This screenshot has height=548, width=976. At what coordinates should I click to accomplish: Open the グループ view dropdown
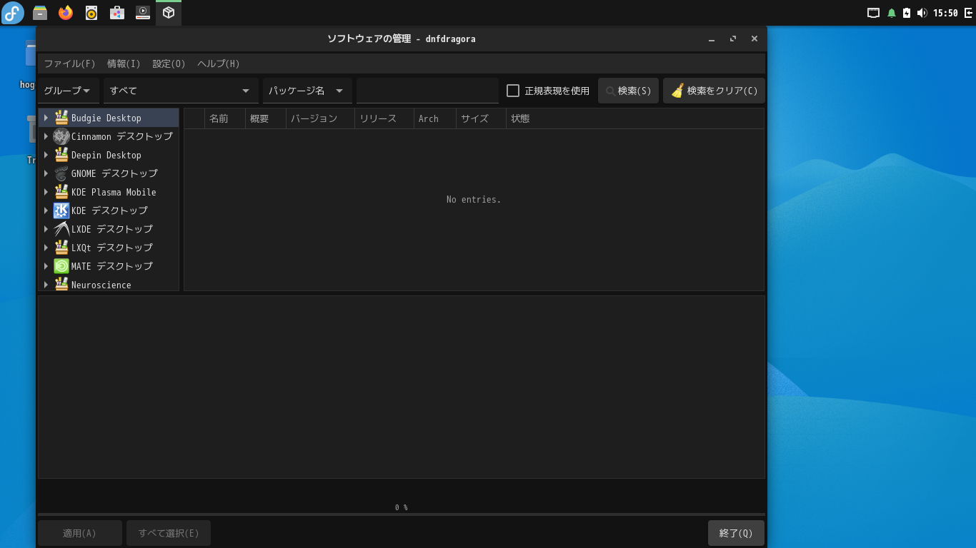point(69,91)
